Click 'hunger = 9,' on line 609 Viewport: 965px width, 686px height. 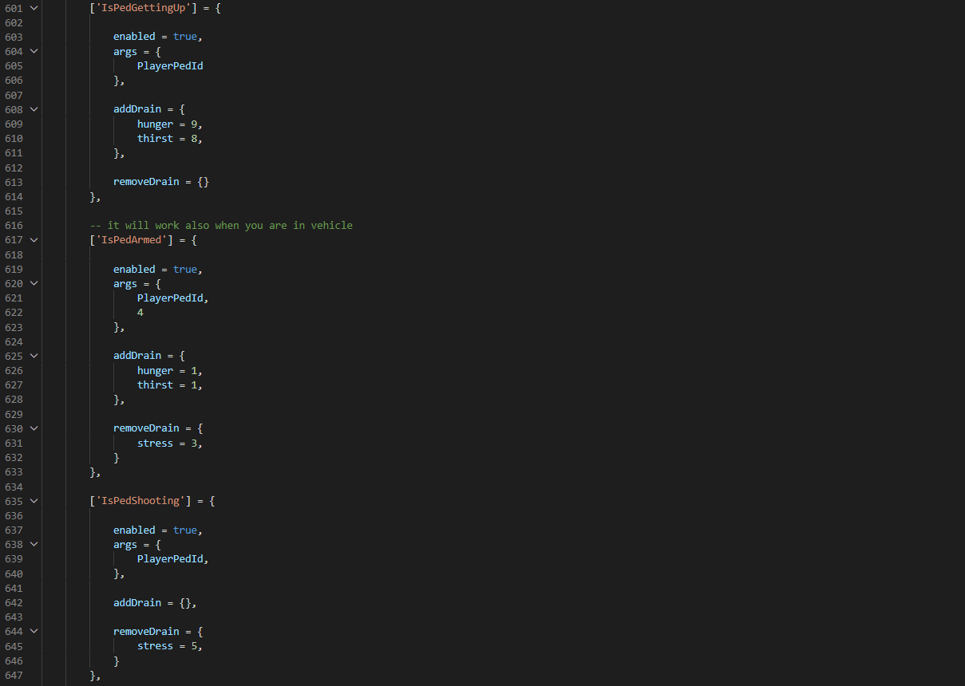(170, 124)
